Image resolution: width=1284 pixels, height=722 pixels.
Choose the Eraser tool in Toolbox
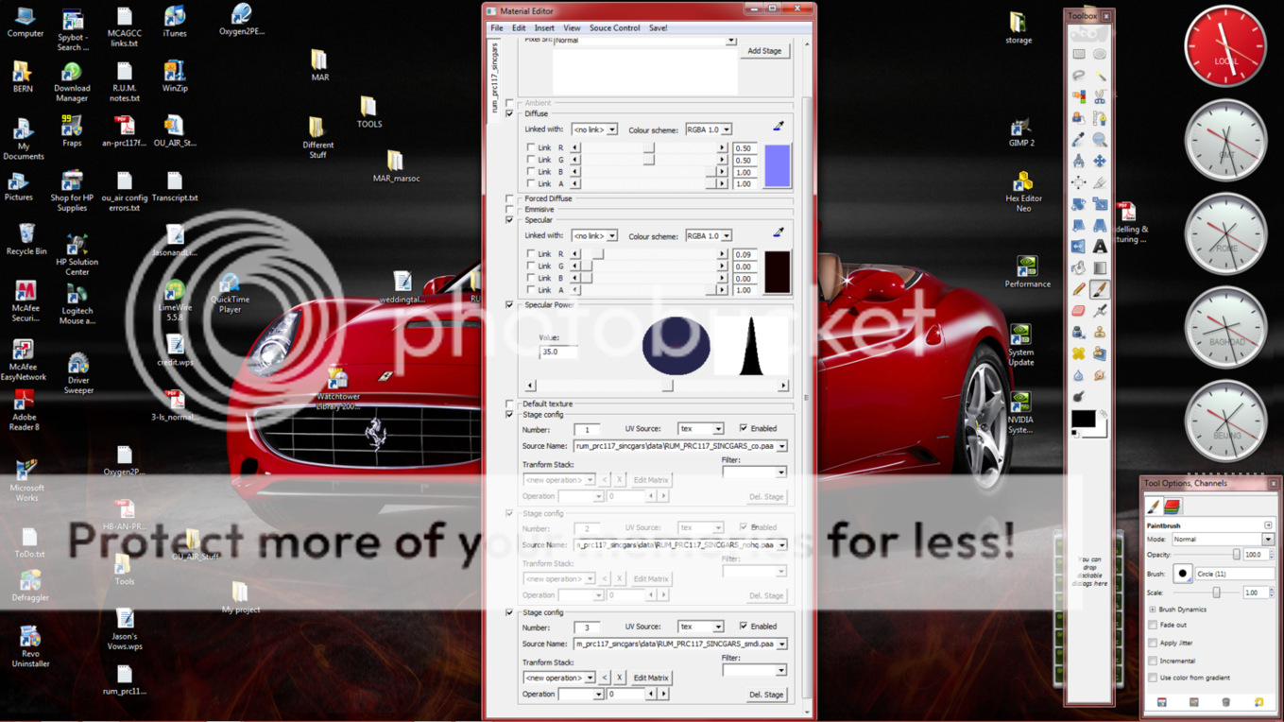tap(1079, 311)
